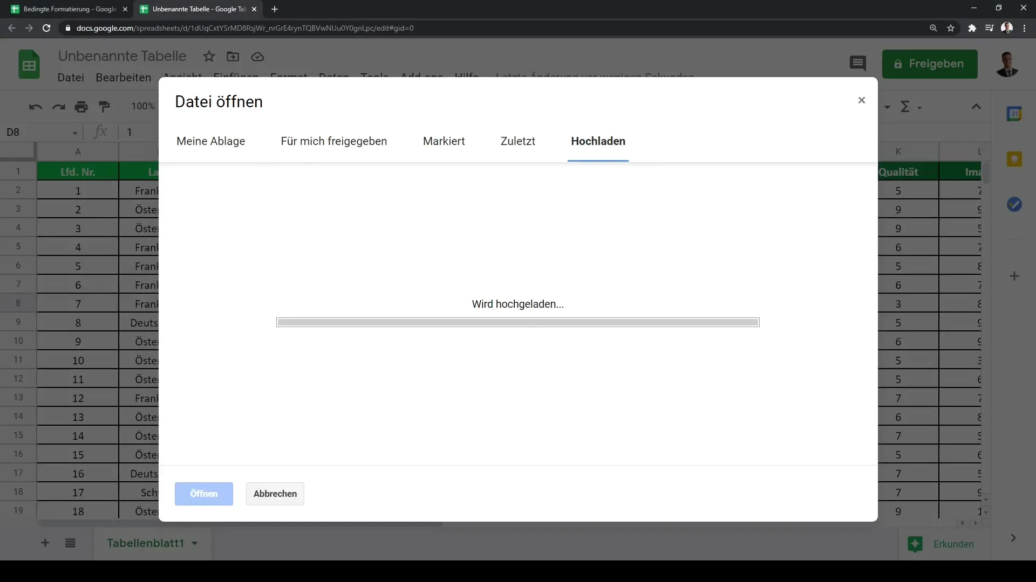Open Google Calendar side panel

coord(1014,114)
